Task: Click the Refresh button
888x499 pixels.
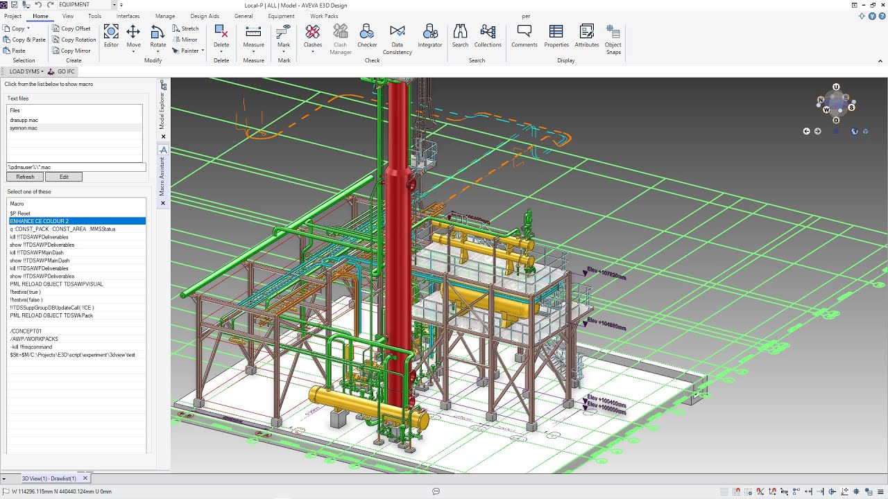Action: coord(25,177)
